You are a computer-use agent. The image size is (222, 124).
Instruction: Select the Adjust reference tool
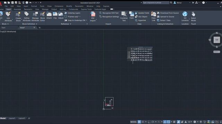(61, 15)
